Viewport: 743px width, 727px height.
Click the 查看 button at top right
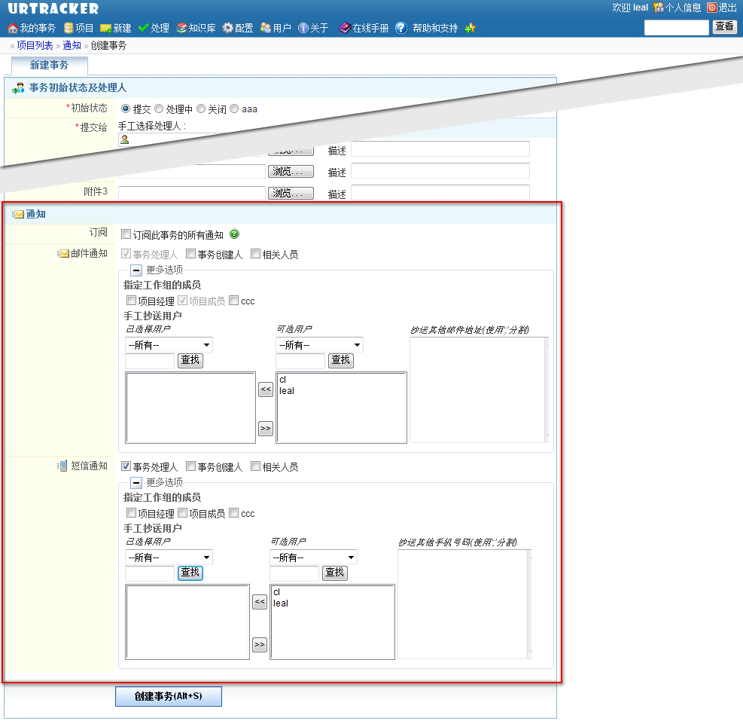(x=724, y=26)
